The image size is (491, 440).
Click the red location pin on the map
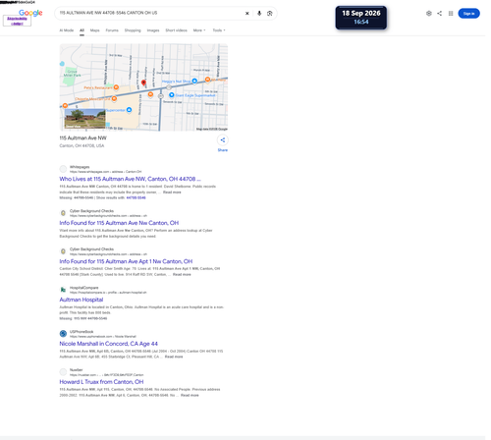click(143, 82)
